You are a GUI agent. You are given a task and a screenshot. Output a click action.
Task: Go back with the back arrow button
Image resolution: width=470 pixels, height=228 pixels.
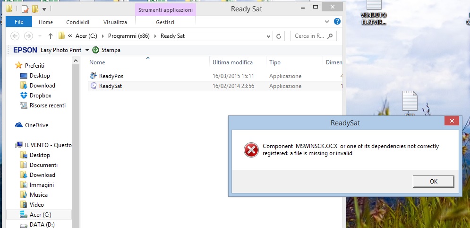click(15, 36)
